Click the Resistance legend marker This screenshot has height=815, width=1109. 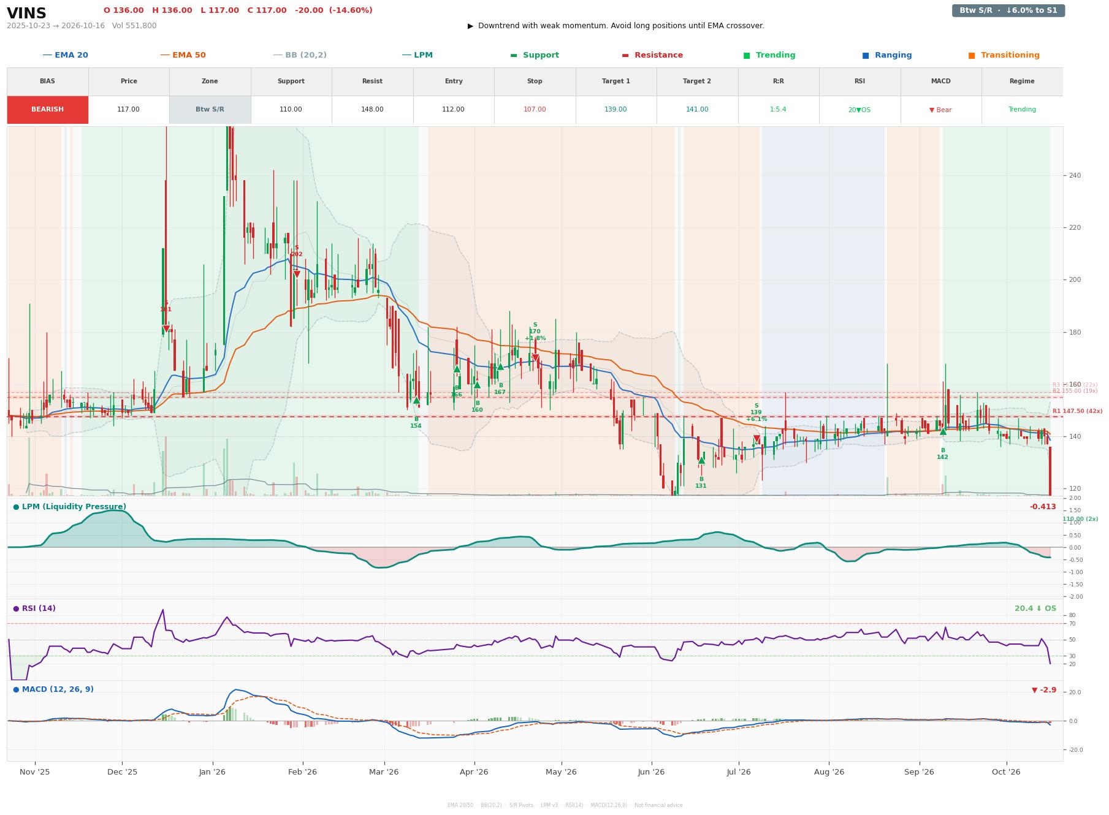click(x=625, y=55)
